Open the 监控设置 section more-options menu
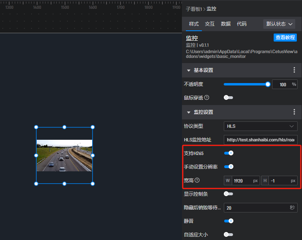302x240 pixels. pos(294,112)
